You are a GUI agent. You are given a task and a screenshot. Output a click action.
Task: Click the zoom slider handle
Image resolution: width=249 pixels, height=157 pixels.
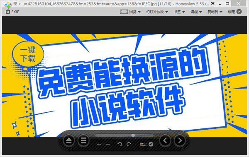tap(133, 135)
